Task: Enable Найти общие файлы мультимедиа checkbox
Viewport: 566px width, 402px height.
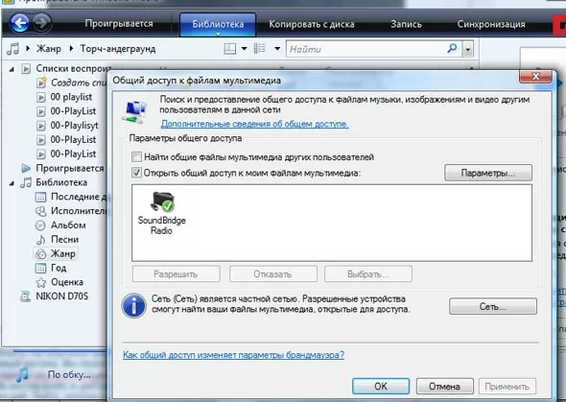Action: (136, 157)
